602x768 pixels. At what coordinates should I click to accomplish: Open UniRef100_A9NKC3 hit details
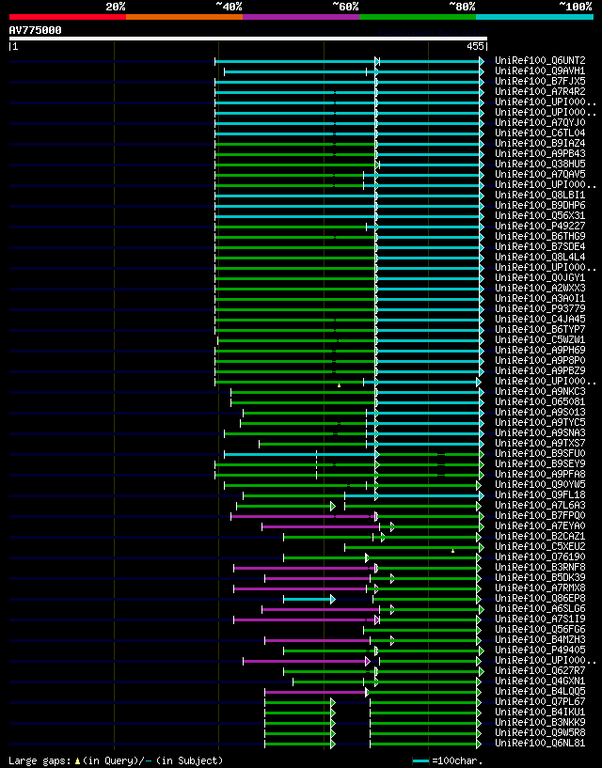tap(540, 391)
